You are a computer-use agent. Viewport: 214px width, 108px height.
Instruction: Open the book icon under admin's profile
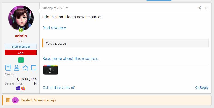coord(8,68)
